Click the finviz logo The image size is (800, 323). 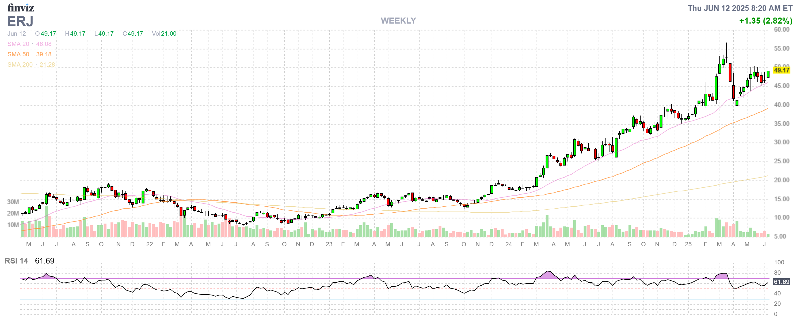20,8
